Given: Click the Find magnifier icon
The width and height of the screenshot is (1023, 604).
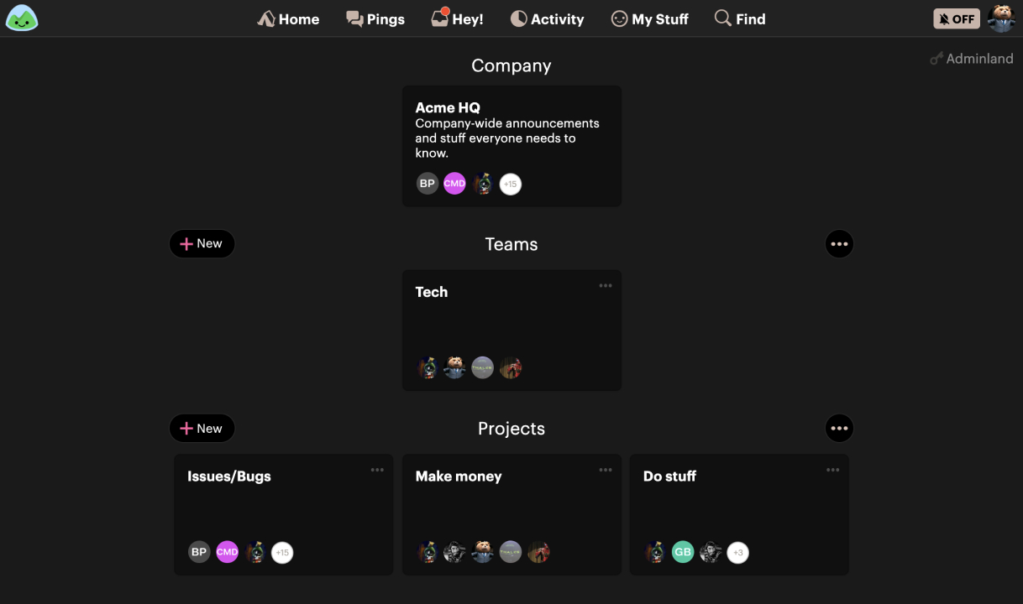Looking at the screenshot, I should tap(722, 18).
